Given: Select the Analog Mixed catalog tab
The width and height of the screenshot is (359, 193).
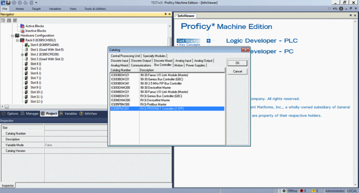Looking at the screenshot, I should tap(119, 65).
